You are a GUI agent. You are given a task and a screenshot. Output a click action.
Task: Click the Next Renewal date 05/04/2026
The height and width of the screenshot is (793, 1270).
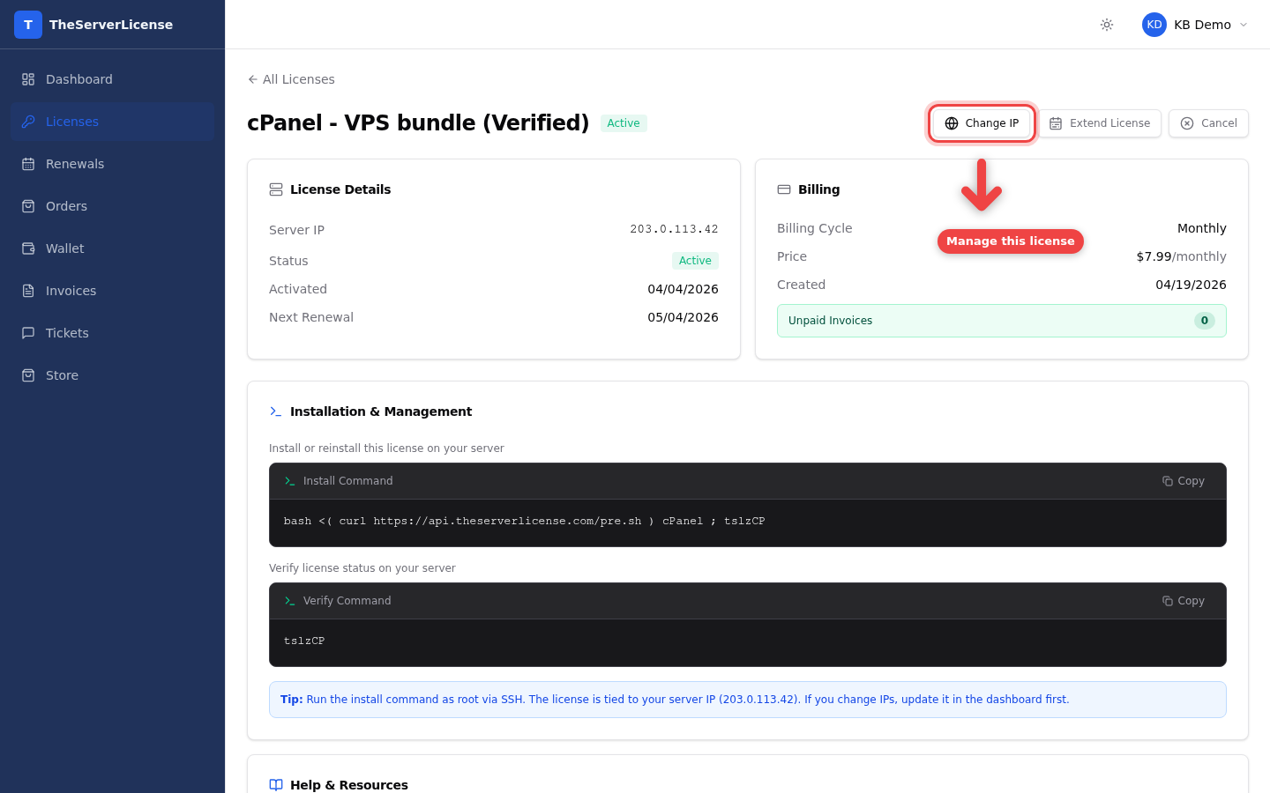coord(683,317)
